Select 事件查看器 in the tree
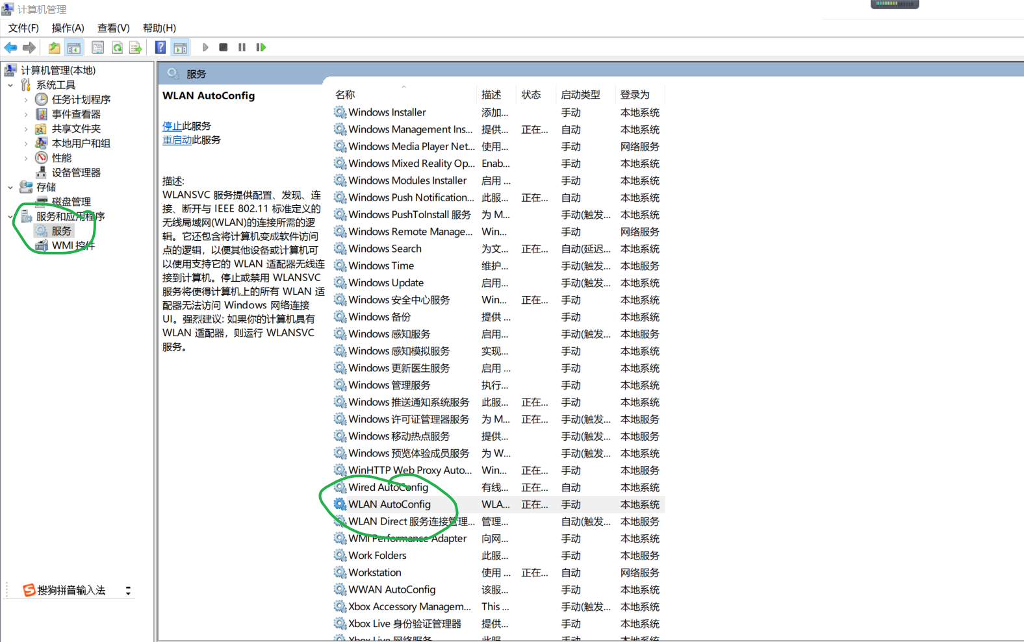 coord(76,114)
